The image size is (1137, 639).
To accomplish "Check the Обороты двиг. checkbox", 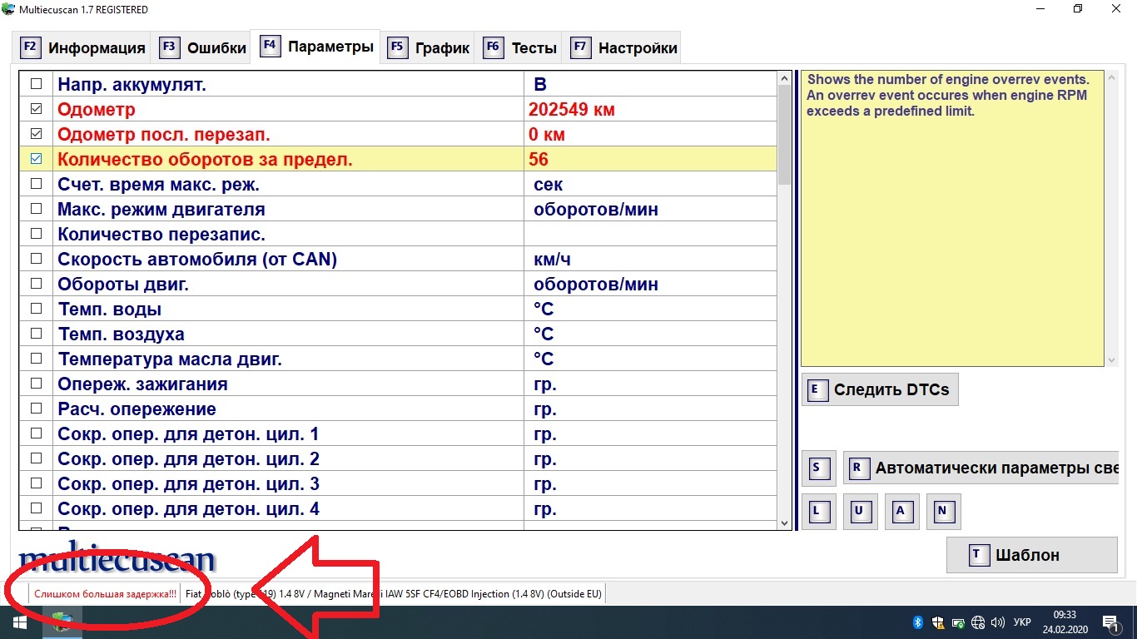I will pos(36,284).
